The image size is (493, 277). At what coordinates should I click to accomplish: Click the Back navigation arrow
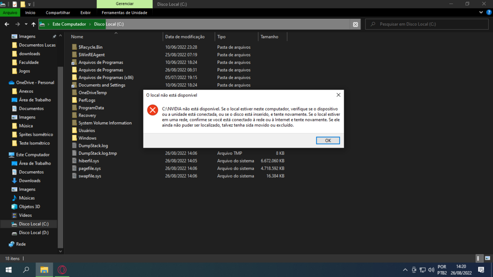pos(7,24)
